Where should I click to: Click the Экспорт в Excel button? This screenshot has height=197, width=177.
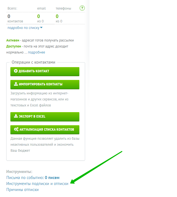(x=45, y=117)
